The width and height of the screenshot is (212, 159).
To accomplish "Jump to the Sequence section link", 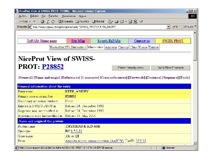I will pyautogui.click(x=170, y=78).
